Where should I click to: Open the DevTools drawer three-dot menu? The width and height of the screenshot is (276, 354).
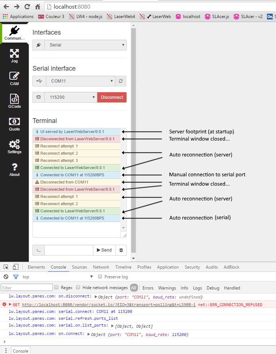[x=6, y=351]
